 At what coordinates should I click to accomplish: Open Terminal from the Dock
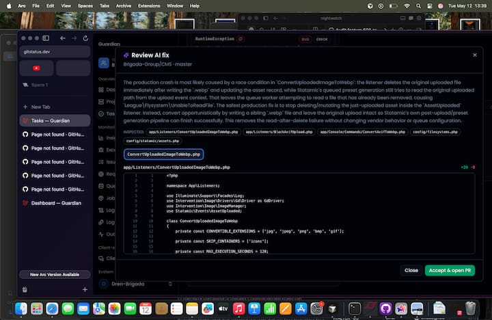click(355, 308)
